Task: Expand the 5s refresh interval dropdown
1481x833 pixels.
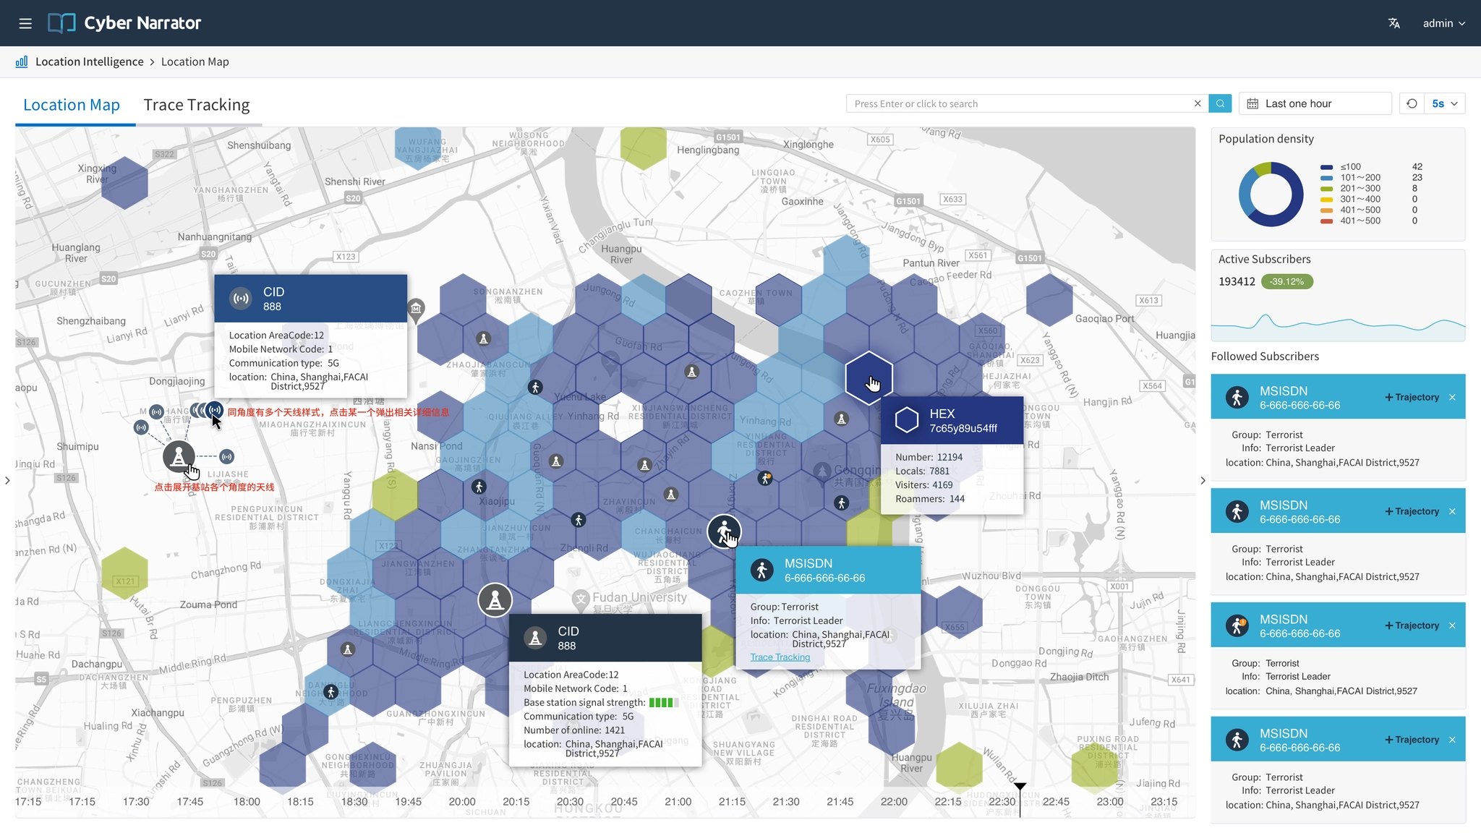Action: pyautogui.click(x=1445, y=103)
